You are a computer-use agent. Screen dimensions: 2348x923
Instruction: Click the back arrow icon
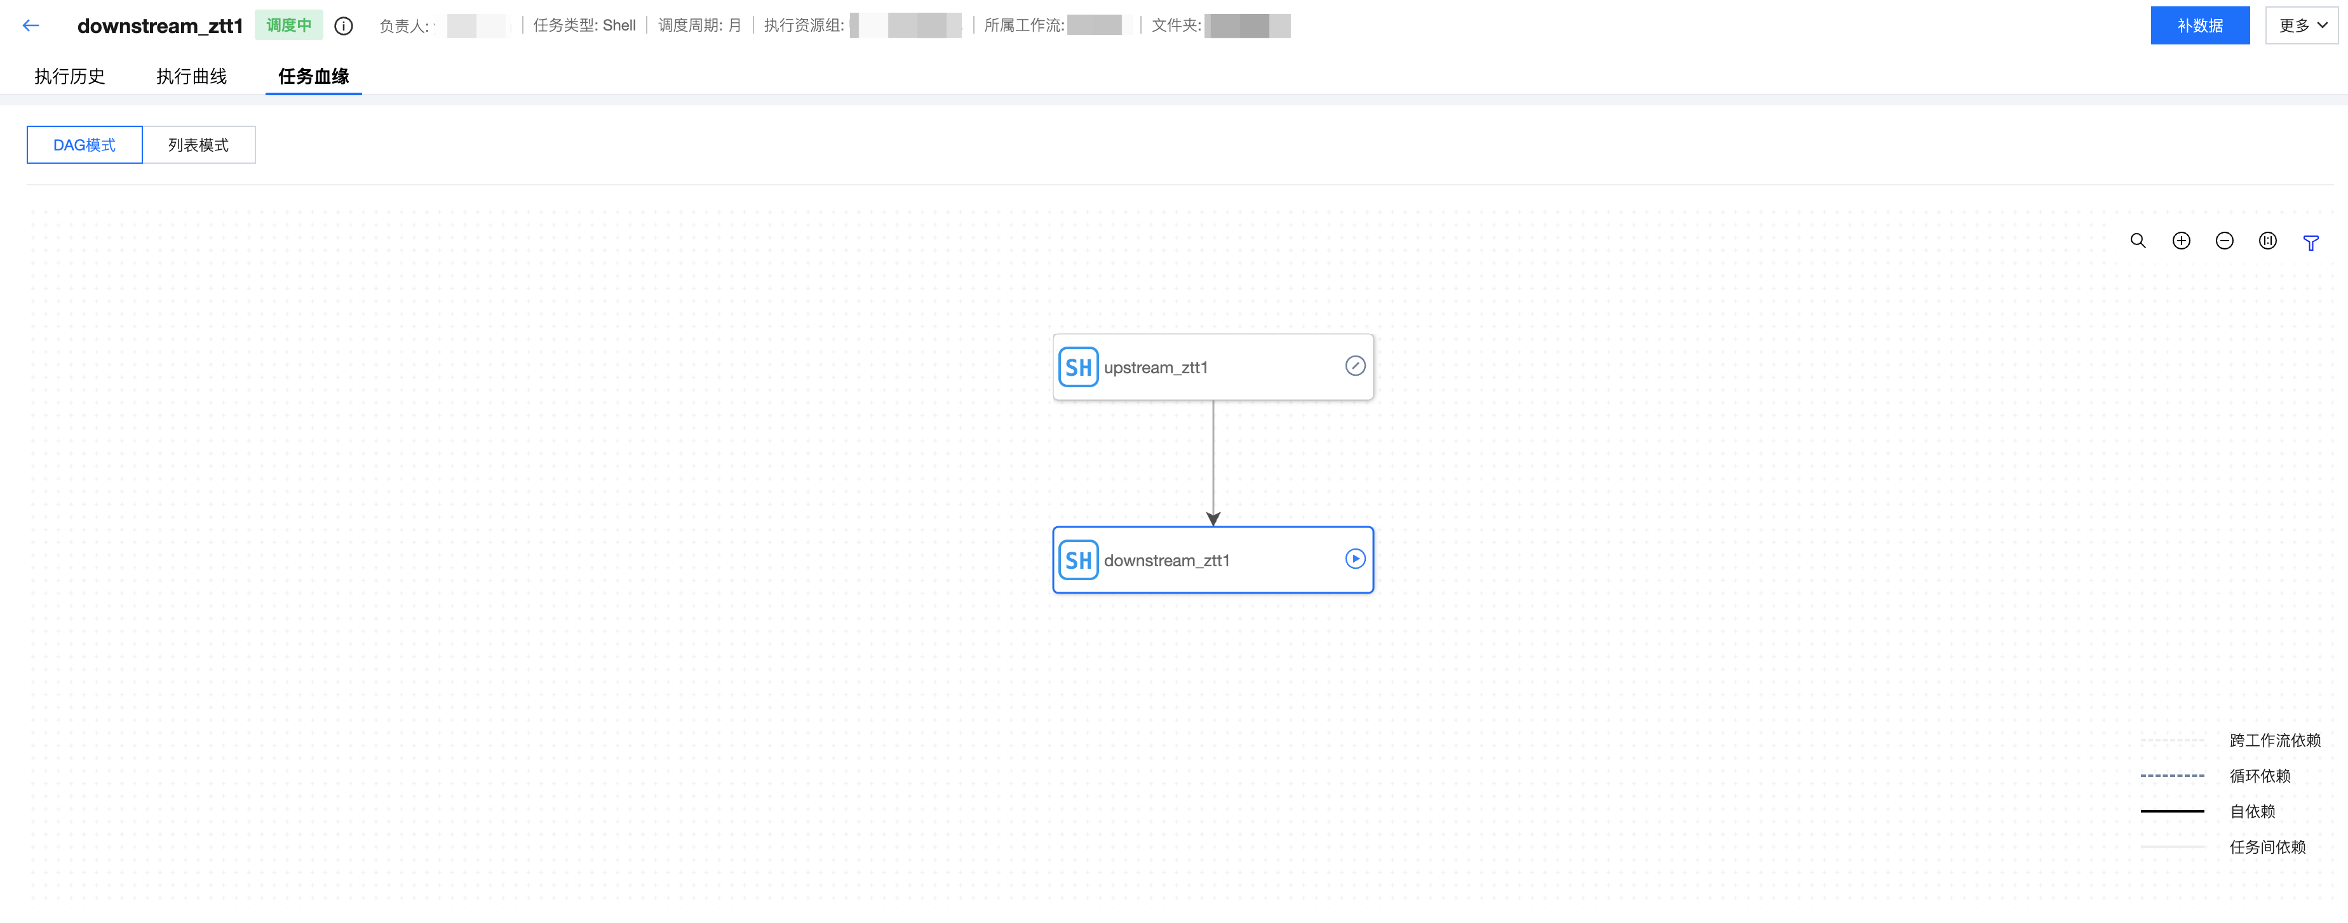tap(31, 25)
